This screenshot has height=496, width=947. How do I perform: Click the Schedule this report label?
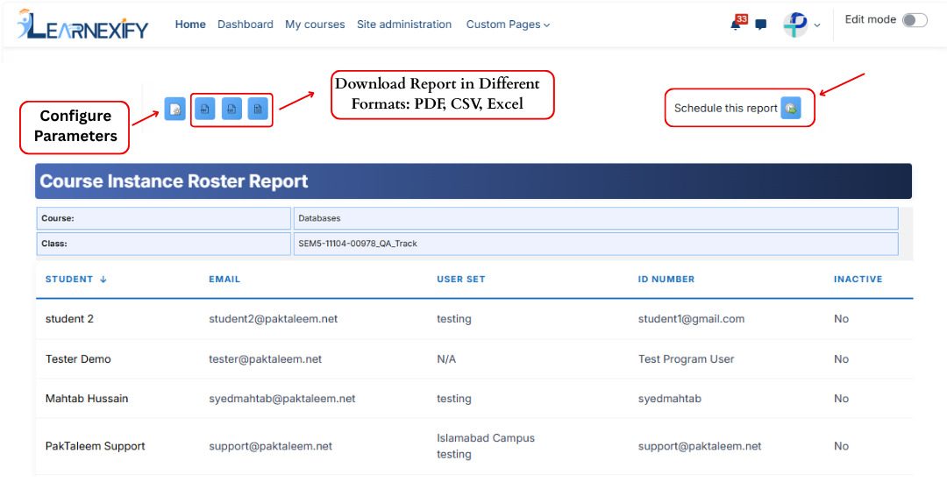point(725,108)
